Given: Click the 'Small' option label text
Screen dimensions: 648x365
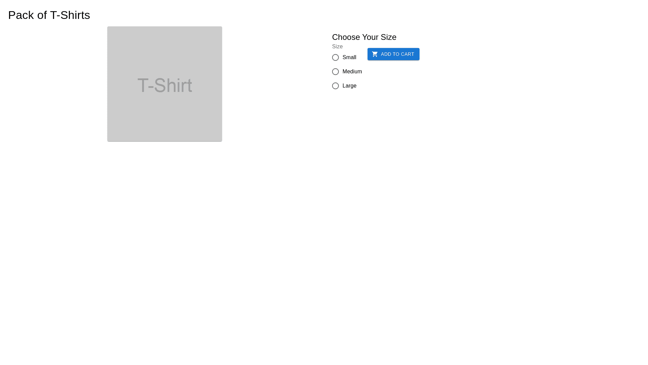Looking at the screenshot, I should [x=349, y=57].
